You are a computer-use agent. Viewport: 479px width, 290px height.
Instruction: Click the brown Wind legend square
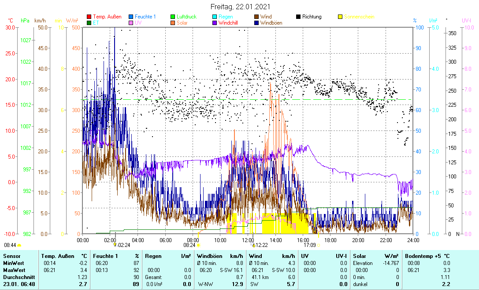[x=256, y=17]
